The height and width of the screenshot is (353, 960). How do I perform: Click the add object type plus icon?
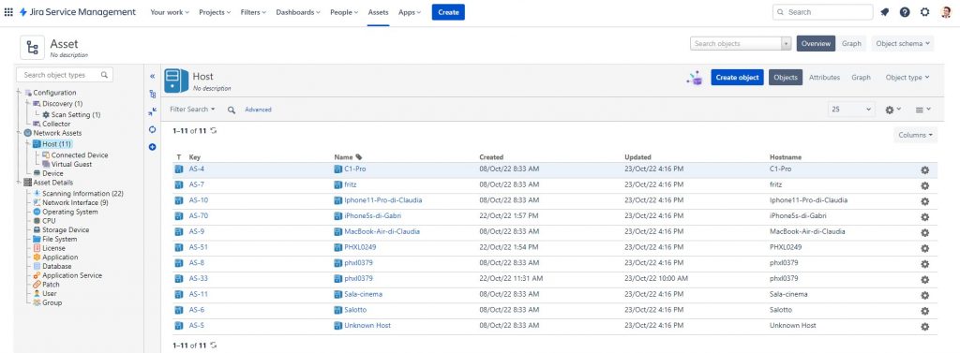click(153, 147)
